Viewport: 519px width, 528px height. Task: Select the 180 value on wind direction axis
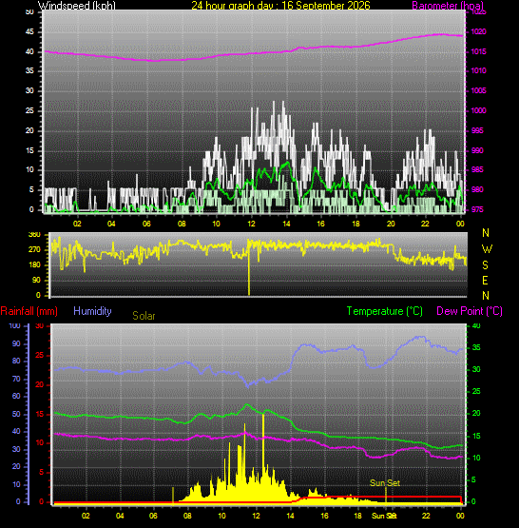(x=34, y=264)
